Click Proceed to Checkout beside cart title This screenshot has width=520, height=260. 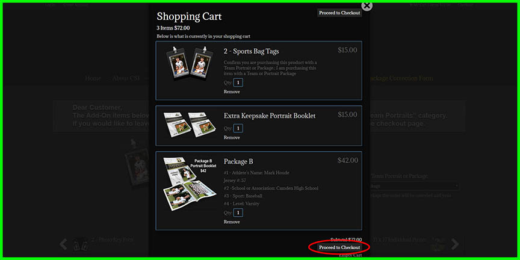point(339,13)
